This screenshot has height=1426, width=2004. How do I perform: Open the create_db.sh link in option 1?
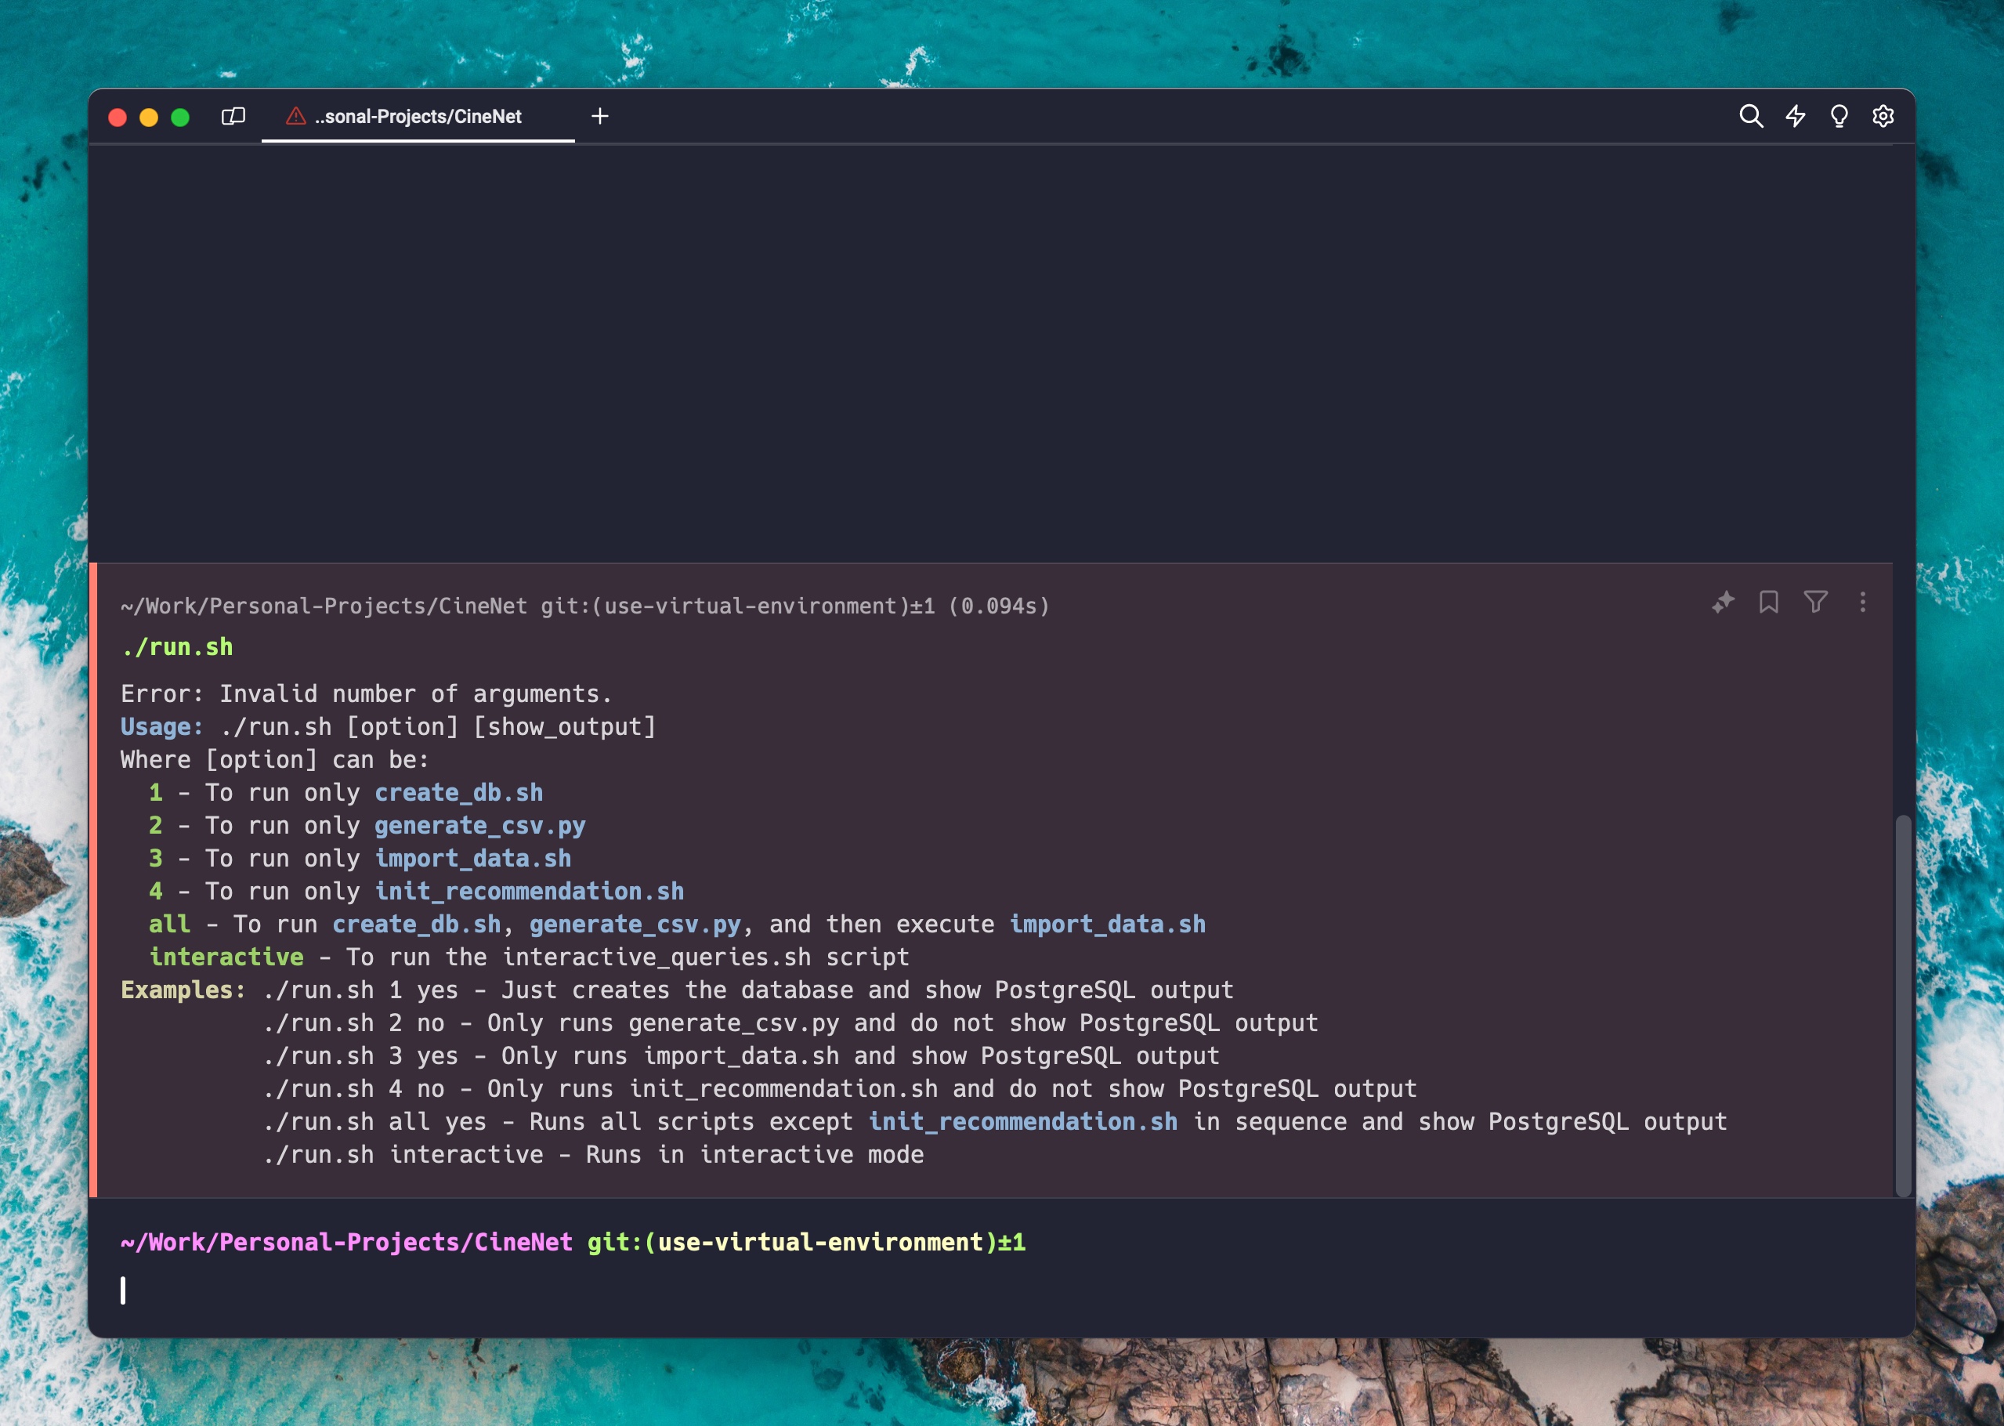click(x=458, y=793)
